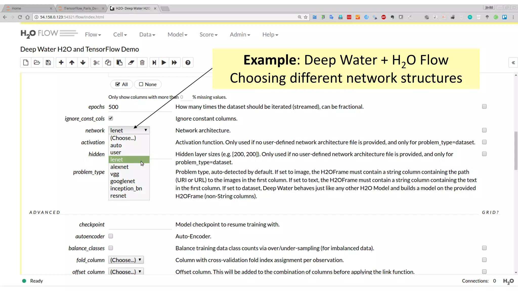This screenshot has height=291, width=518.
Task: Select auto network option
Action: tap(129, 145)
